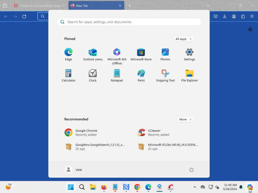Open the Snipping Tool
This screenshot has width=258, height=193.
point(165,76)
